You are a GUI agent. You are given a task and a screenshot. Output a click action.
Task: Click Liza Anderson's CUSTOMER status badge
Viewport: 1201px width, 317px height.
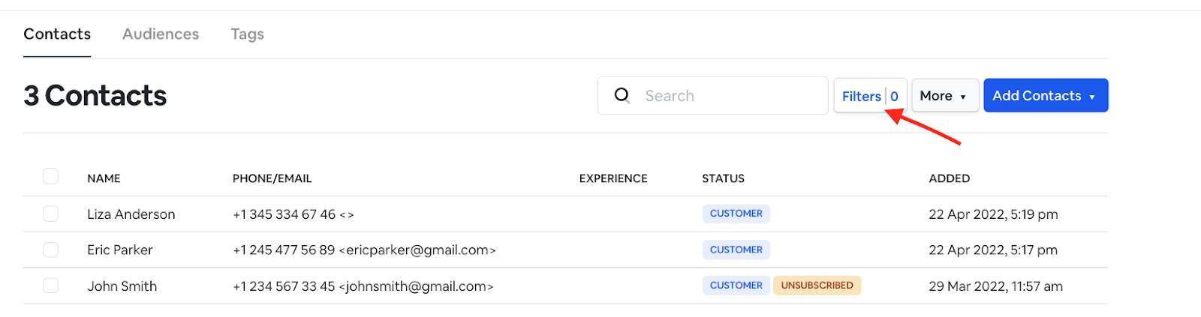(x=736, y=214)
